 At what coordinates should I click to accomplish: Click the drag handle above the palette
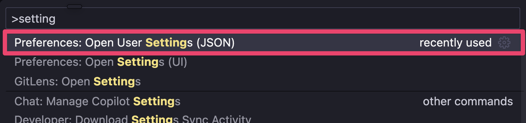[x=74, y=6]
